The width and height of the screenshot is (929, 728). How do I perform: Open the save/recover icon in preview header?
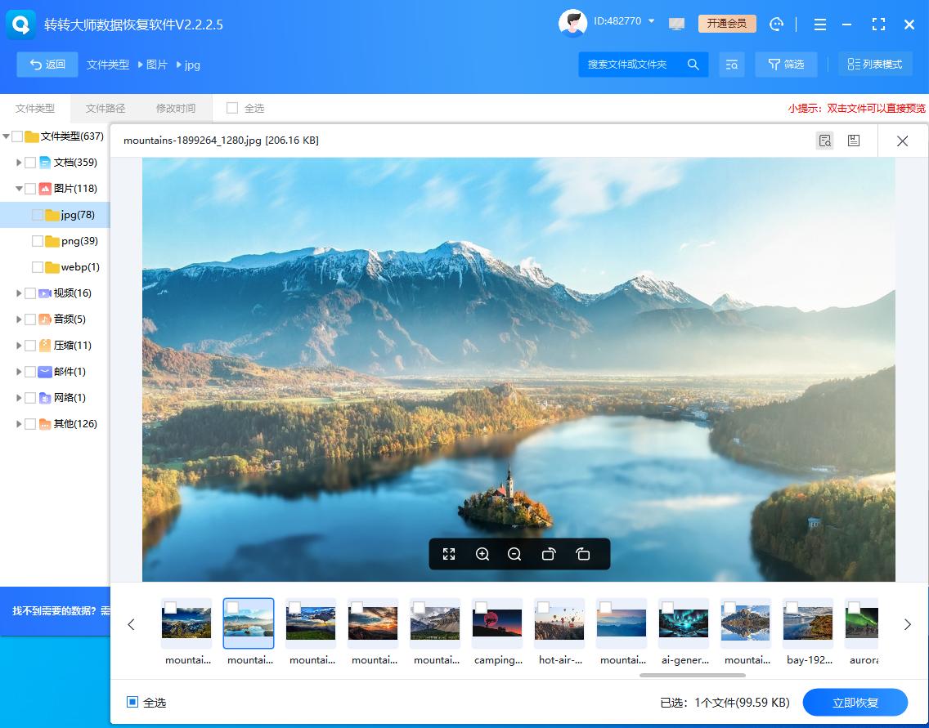tap(855, 141)
